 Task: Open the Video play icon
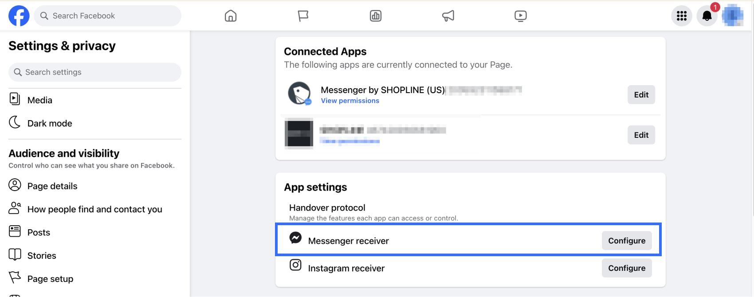[x=520, y=16]
